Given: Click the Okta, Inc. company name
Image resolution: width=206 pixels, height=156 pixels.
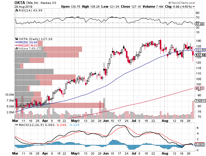Looking at the screenshot, I should coord(33,3).
